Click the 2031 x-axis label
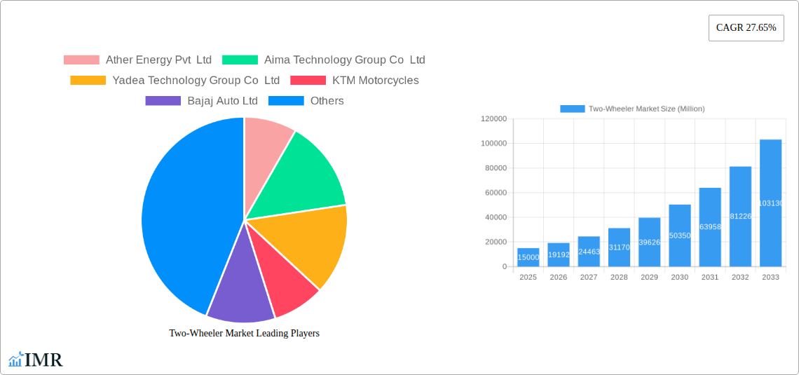799x375 pixels. [710, 277]
